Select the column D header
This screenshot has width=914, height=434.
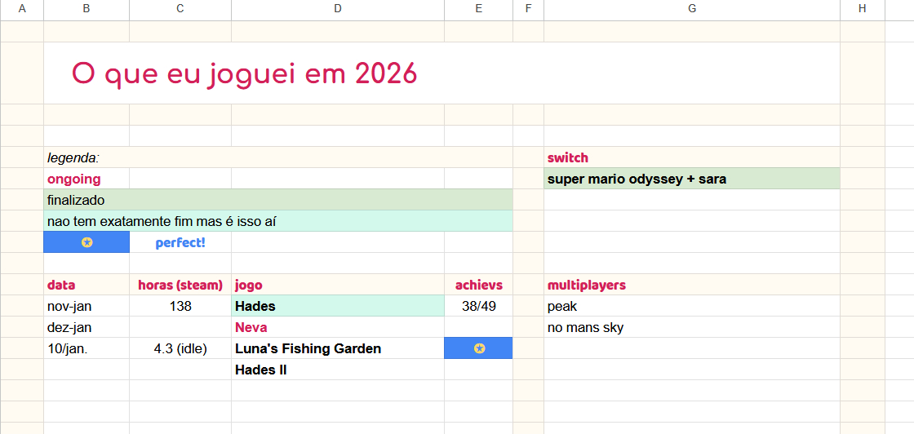tap(337, 9)
